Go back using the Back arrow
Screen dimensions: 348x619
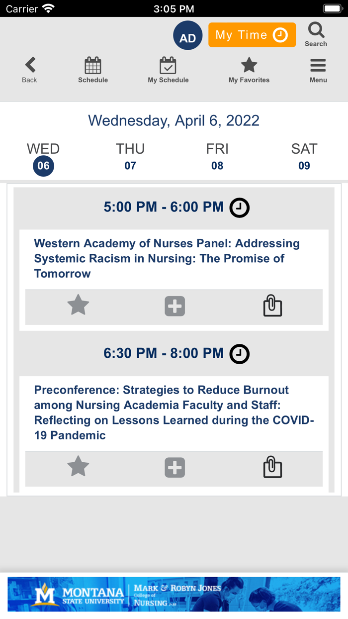[x=30, y=70]
